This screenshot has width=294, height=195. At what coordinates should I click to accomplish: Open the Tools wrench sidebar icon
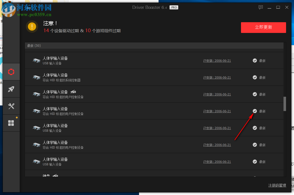tap(11, 106)
